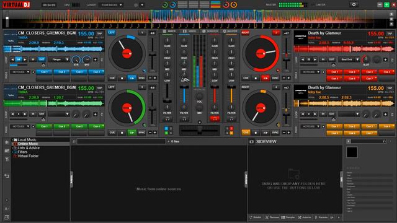The height and width of the screenshot is (223, 397).
Task: Switch to the MASTER tab
Action: click(230, 31)
